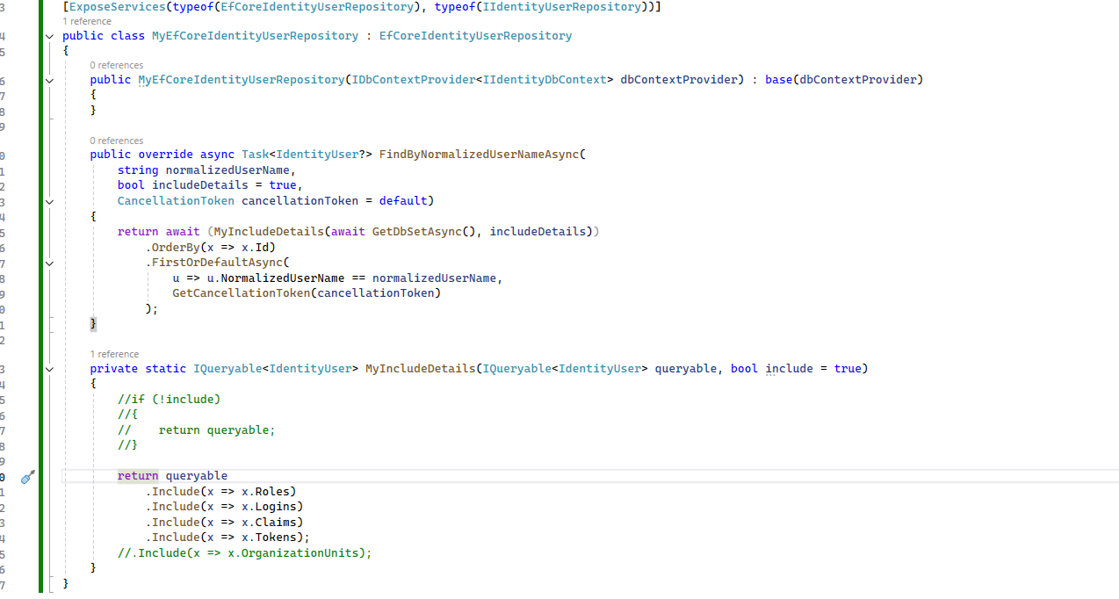
Task: Click the .Include(x => x.Claims) line
Action: click(224, 523)
